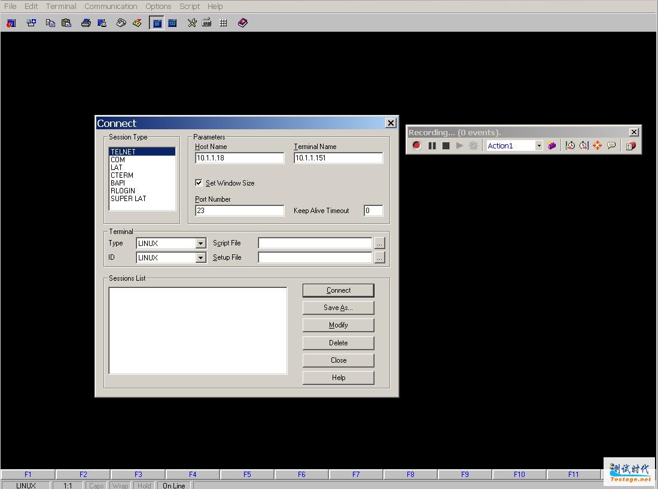Click the Paste clipboard icon

pyautogui.click(x=66, y=23)
